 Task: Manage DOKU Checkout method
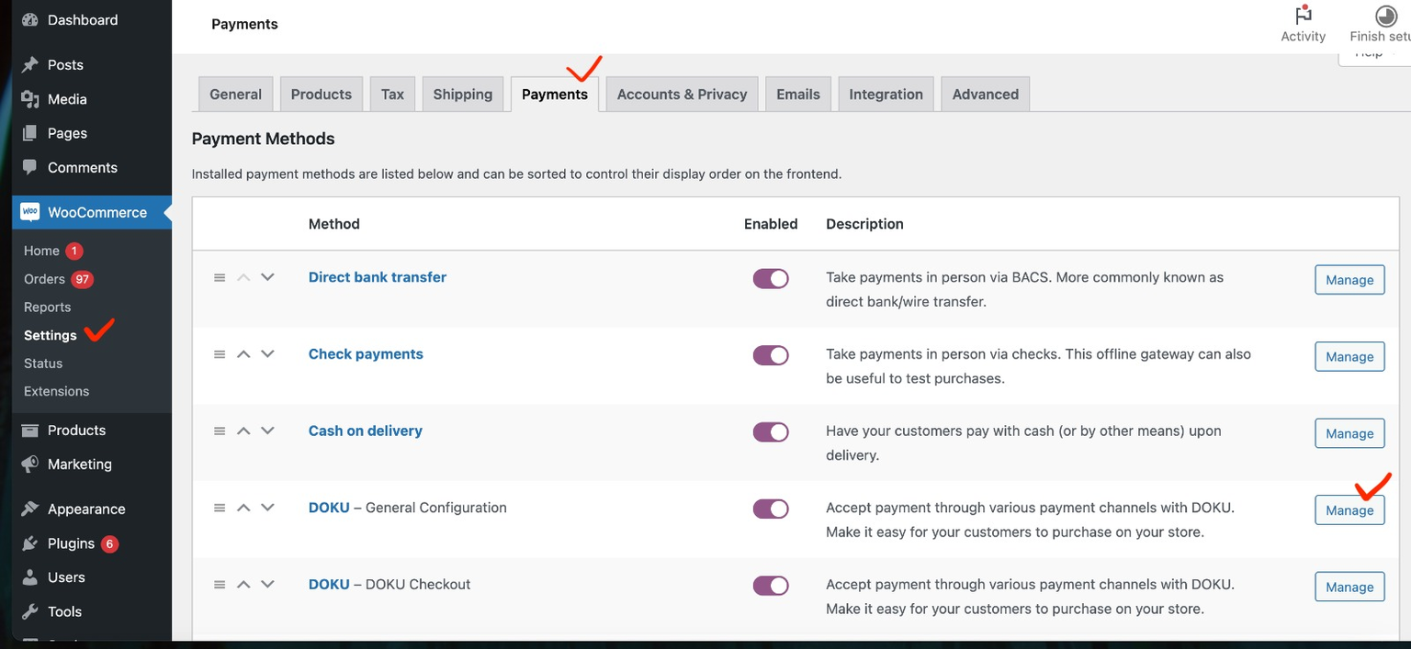1349,587
